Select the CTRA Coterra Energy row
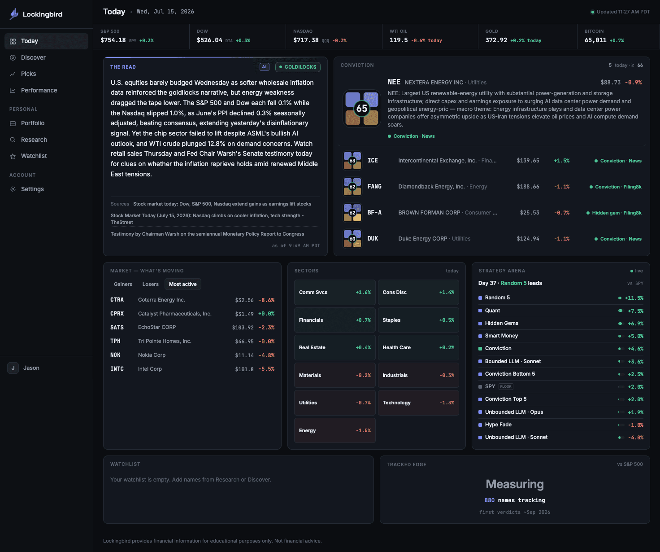This screenshot has width=660, height=552. (x=192, y=300)
